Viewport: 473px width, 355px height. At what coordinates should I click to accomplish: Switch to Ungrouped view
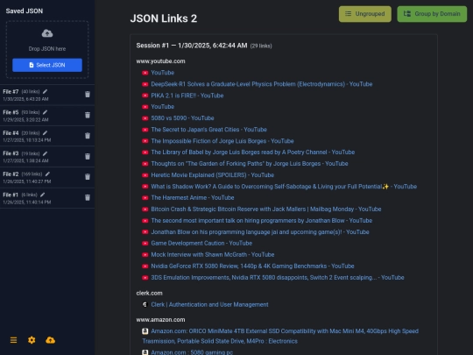[x=365, y=14]
